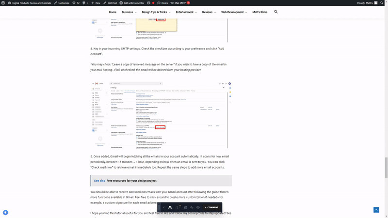Toggle the eye visibility icon in floating toolbar

pyautogui.click(x=198, y=207)
